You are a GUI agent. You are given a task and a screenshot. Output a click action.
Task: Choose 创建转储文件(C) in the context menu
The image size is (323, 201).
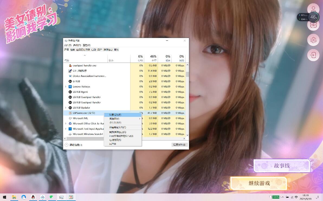122,127
